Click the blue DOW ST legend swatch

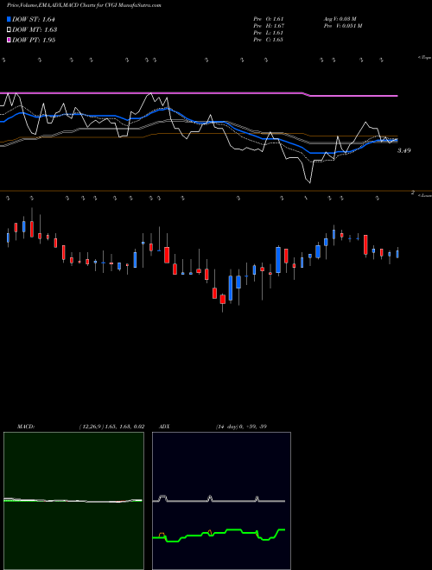10,19
